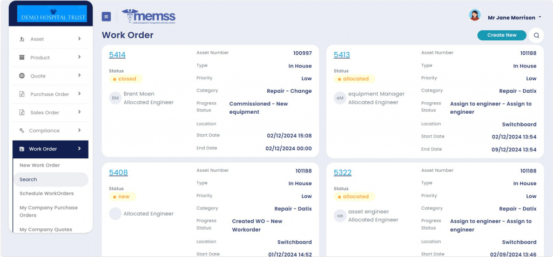553x257 pixels.
Task: Click the new status badge on 5408
Action: click(x=123, y=197)
